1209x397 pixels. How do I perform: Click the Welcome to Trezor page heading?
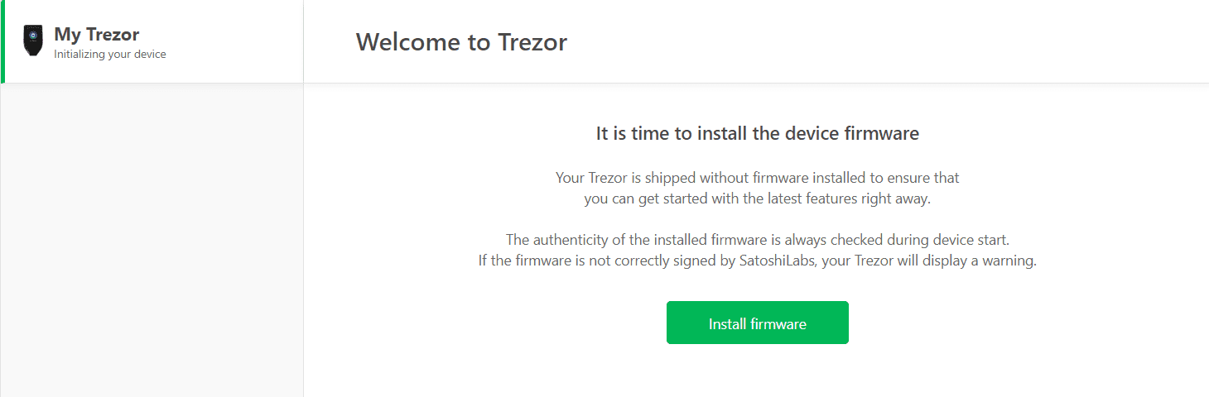point(461,42)
